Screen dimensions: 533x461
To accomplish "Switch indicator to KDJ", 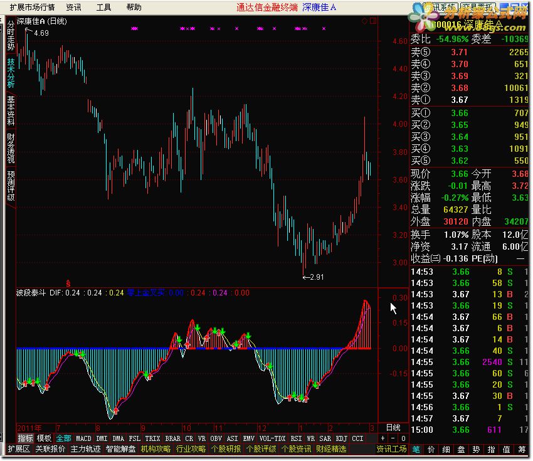I will pos(342,438).
